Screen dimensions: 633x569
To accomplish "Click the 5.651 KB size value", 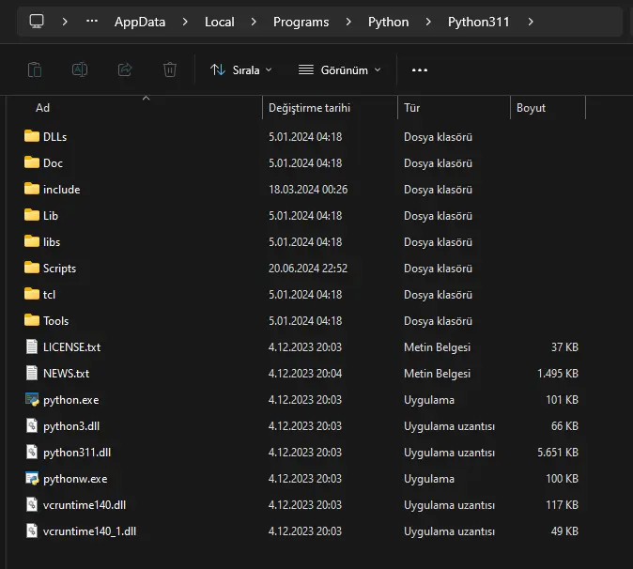I will pos(558,452).
